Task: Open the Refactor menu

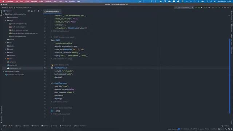Action: (48, 1)
